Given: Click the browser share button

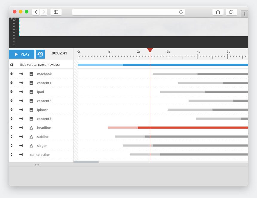Looking at the screenshot, I should [218, 12].
